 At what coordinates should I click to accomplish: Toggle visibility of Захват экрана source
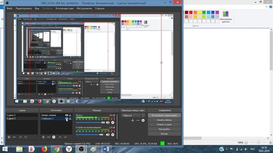(x=67, y=115)
